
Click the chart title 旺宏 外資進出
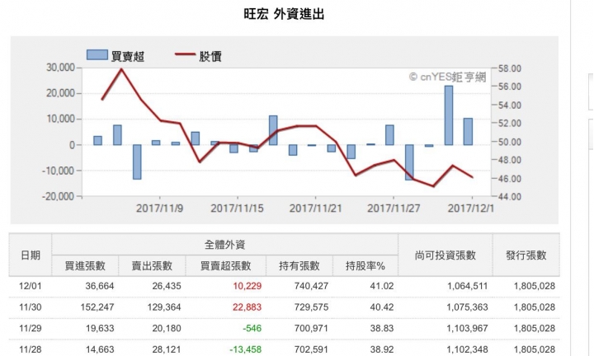pyautogui.click(x=284, y=14)
